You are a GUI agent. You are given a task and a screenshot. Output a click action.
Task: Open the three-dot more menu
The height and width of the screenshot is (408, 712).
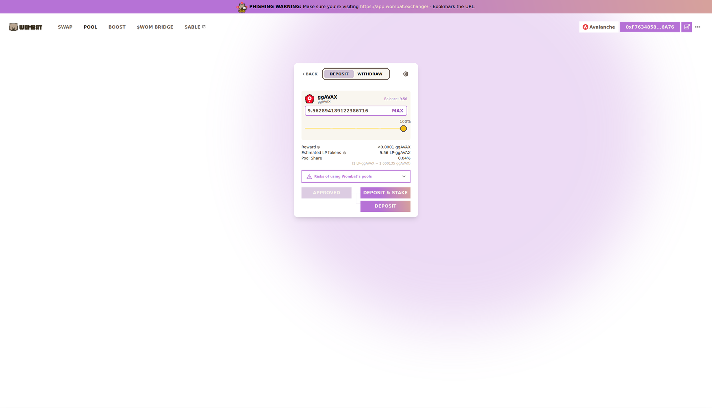click(697, 27)
